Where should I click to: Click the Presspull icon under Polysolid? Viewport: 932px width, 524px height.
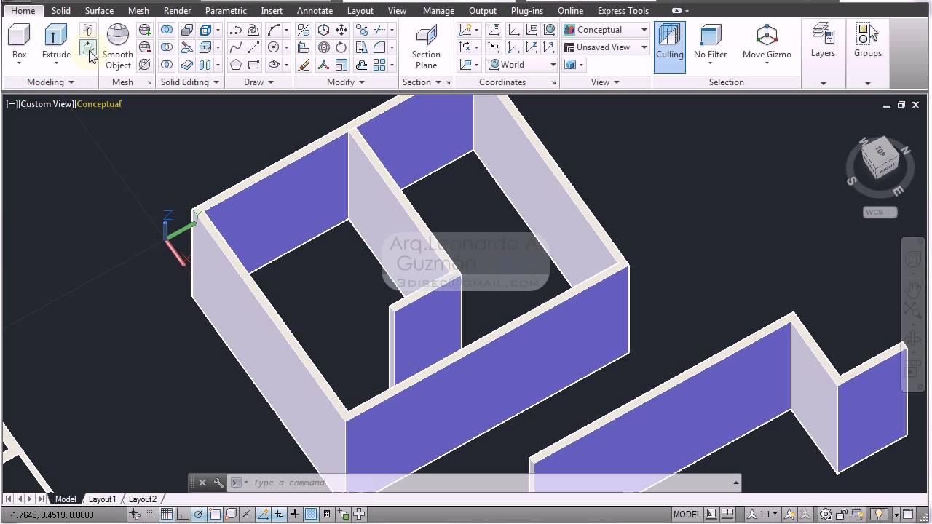pos(88,48)
